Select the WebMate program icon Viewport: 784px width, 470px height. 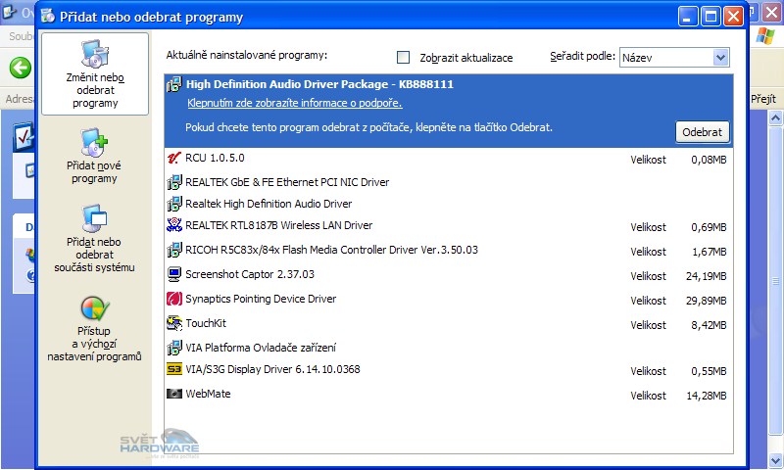(x=174, y=394)
